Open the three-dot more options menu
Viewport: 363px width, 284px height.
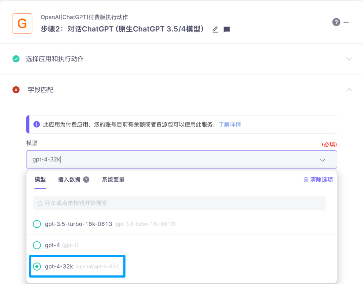(346, 22)
